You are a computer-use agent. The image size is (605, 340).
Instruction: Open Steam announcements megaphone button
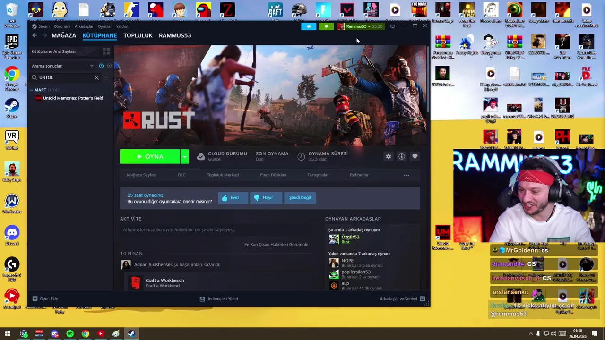tap(309, 26)
